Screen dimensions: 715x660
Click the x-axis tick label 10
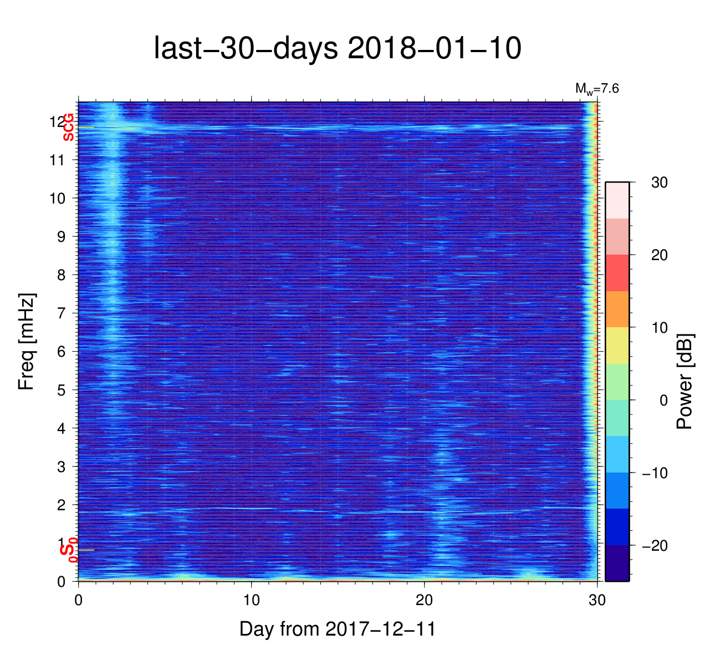pos(251,601)
